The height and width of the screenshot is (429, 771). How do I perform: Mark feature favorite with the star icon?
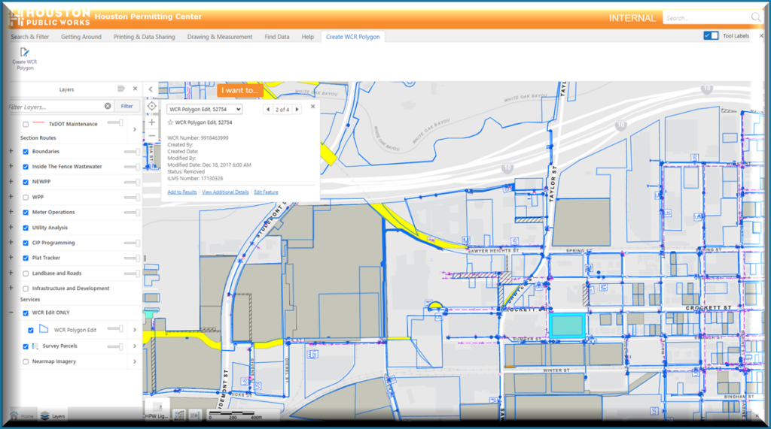pyautogui.click(x=170, y=122)
